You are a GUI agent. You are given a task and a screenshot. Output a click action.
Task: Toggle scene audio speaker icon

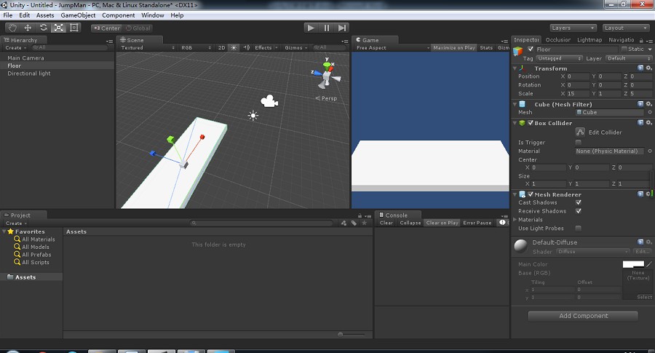click(247, 47)
